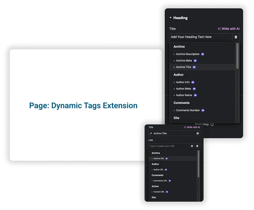Screen dimensions: 254x210
Task: Click the wrench icon in Archive Title field
Action: coord(151,133)
